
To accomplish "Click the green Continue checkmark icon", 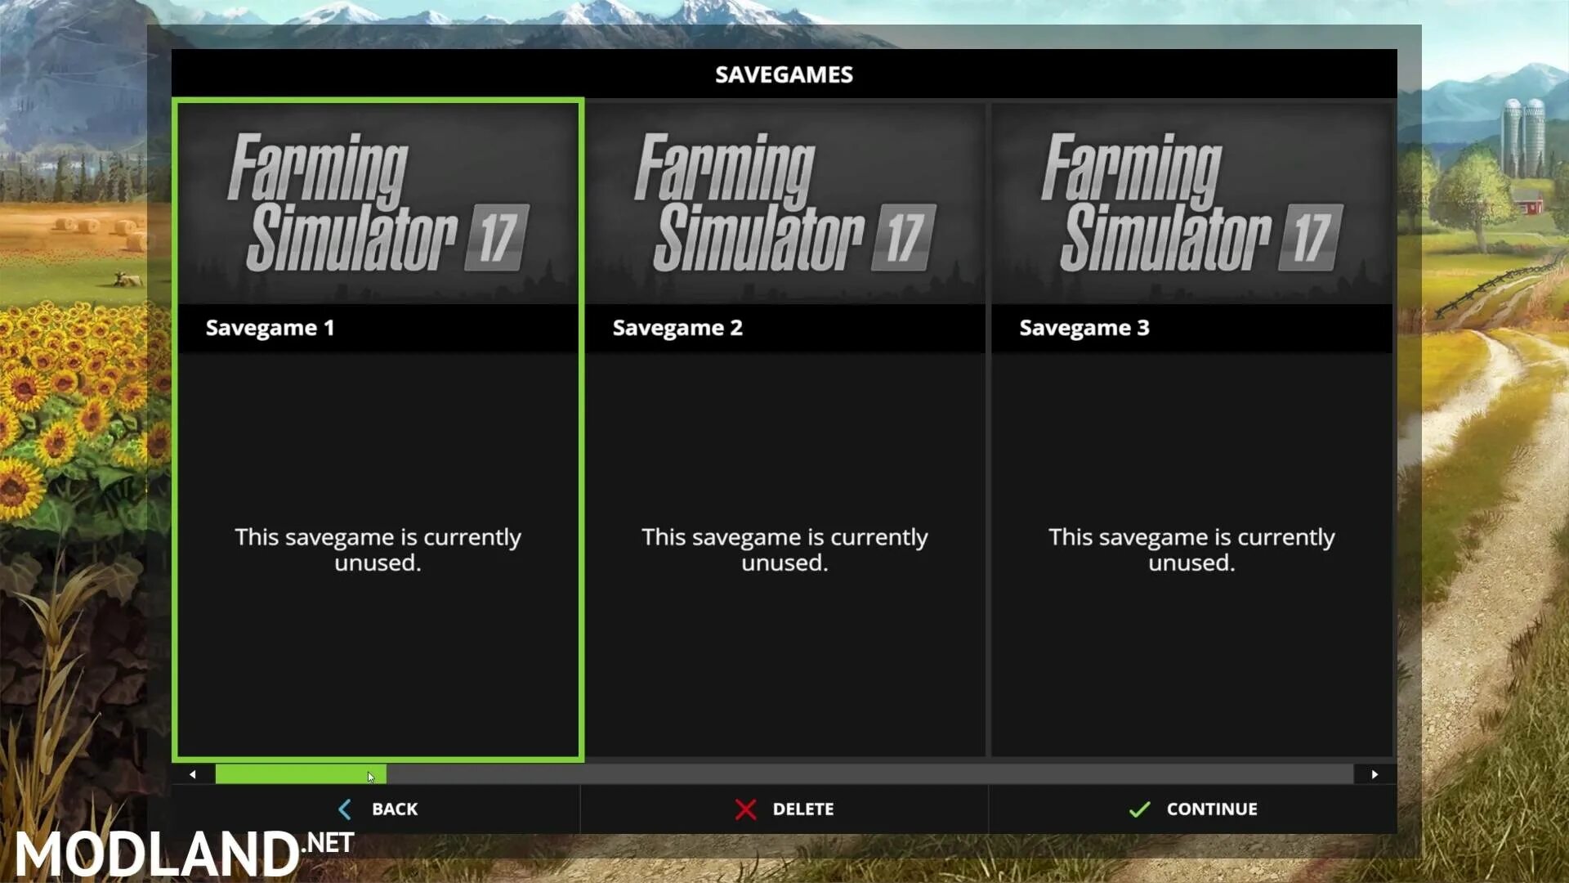I will [x=1138, y=809].
